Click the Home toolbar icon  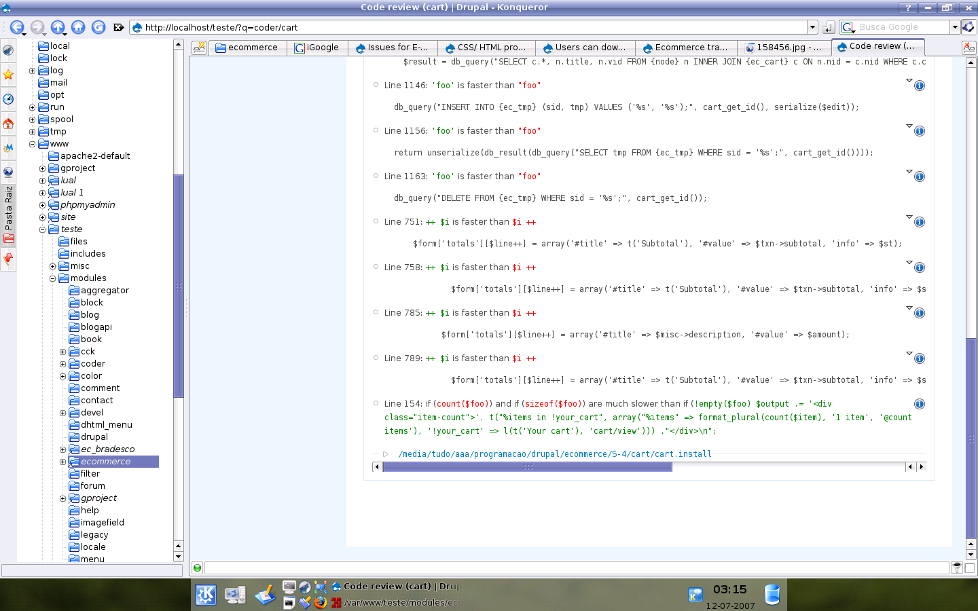tap(78, 27)
